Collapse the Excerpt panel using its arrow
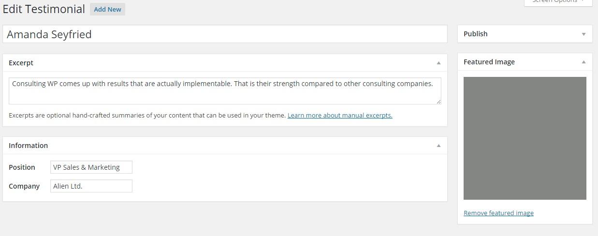The height and width of the screenshot is (236, 598). [438, 63]
